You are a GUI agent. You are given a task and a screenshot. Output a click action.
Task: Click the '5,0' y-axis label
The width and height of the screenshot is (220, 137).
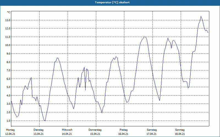[8, 87]
